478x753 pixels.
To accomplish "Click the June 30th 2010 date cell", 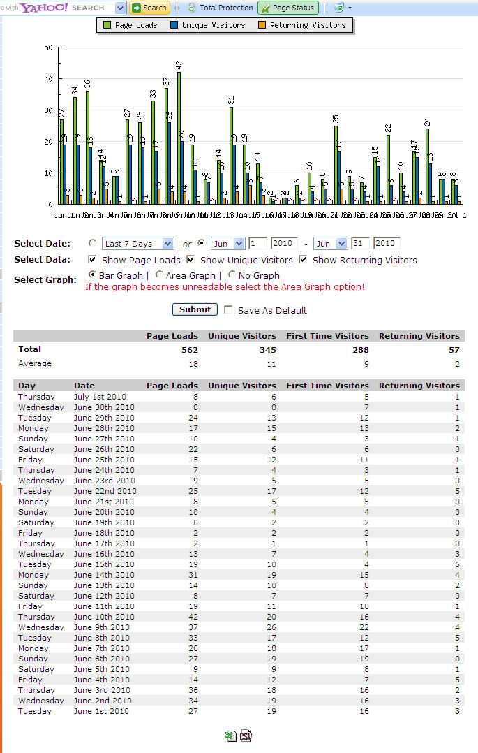I will tap(104, 407).
